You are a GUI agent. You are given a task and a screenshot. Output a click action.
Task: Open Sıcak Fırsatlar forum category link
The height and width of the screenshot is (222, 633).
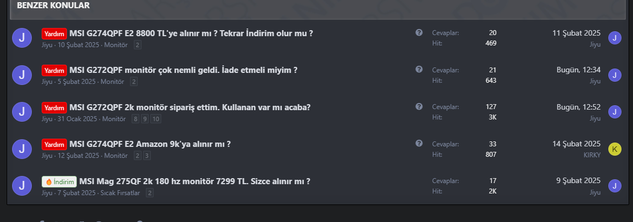(x=120, y=193)
